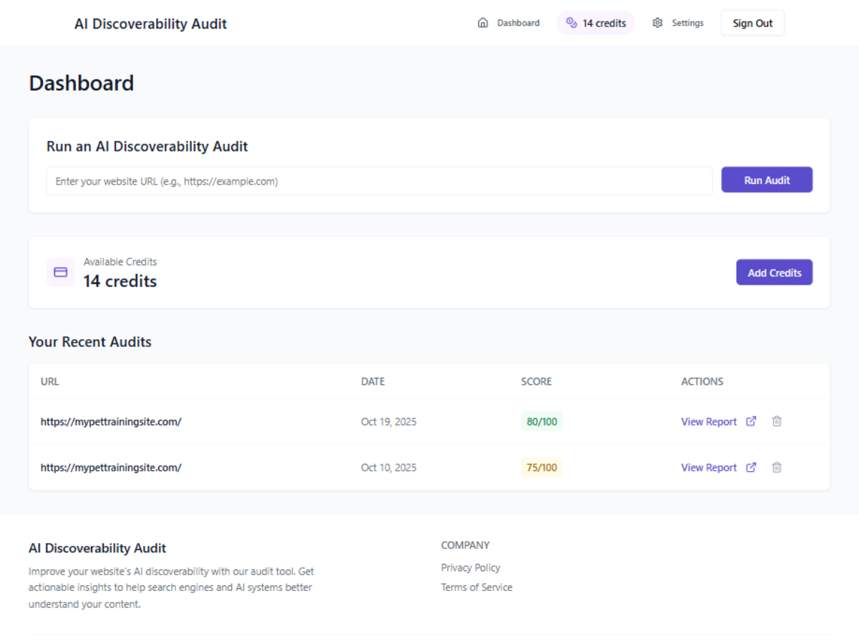Viewport: 859px width, 644px height.
Task: Open the Terms of Service footer link
Action: coord(476,587)
